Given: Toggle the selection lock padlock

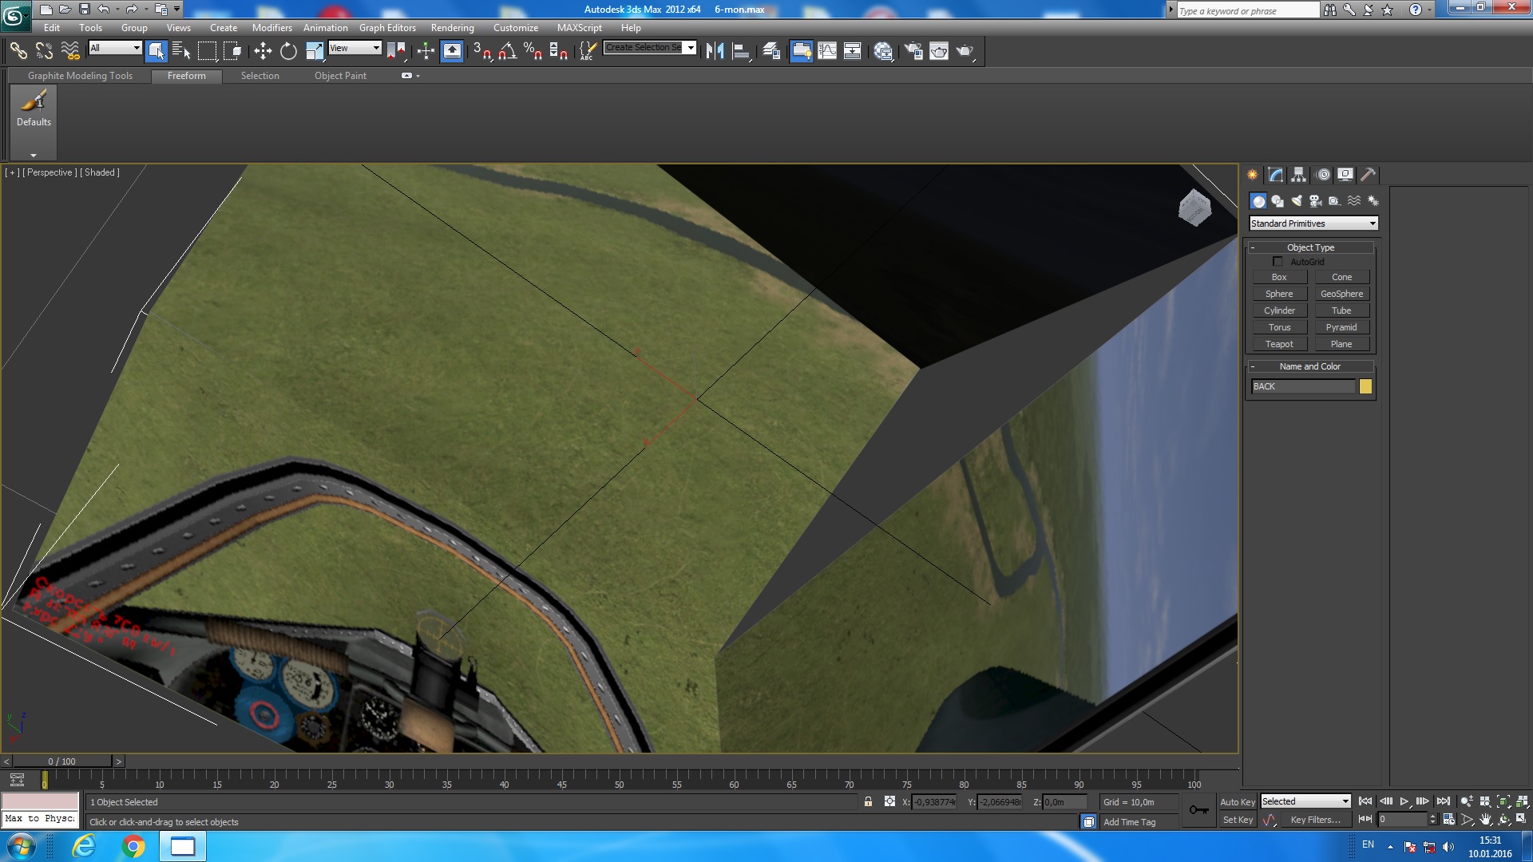Looking at the screenshot, I should tap(868, 802).
